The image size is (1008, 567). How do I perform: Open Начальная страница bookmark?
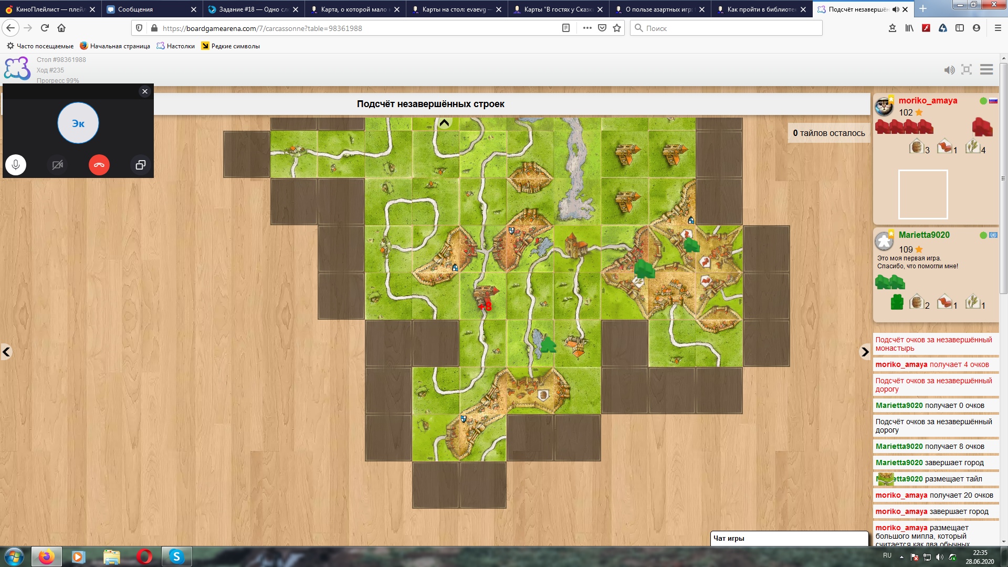coord(115,46)
